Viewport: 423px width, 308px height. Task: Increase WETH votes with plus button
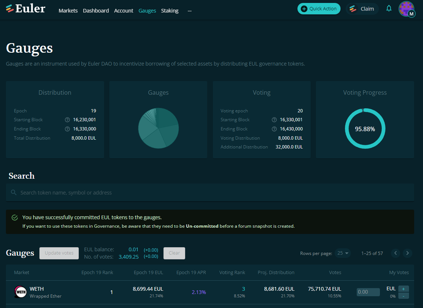pos(403,289)
